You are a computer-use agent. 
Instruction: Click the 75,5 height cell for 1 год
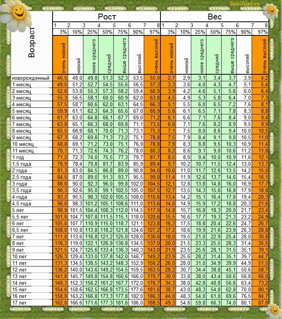click(106, 157)
